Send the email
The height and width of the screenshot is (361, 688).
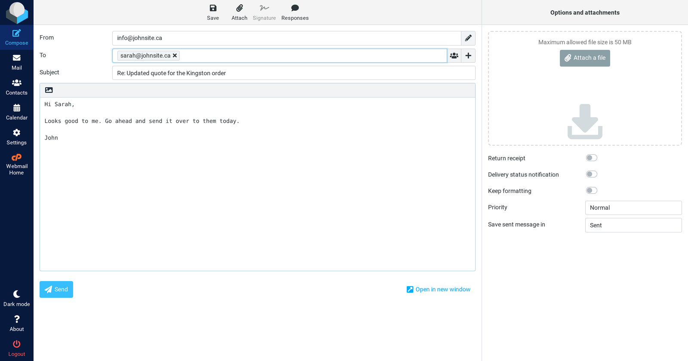[56, 290]
